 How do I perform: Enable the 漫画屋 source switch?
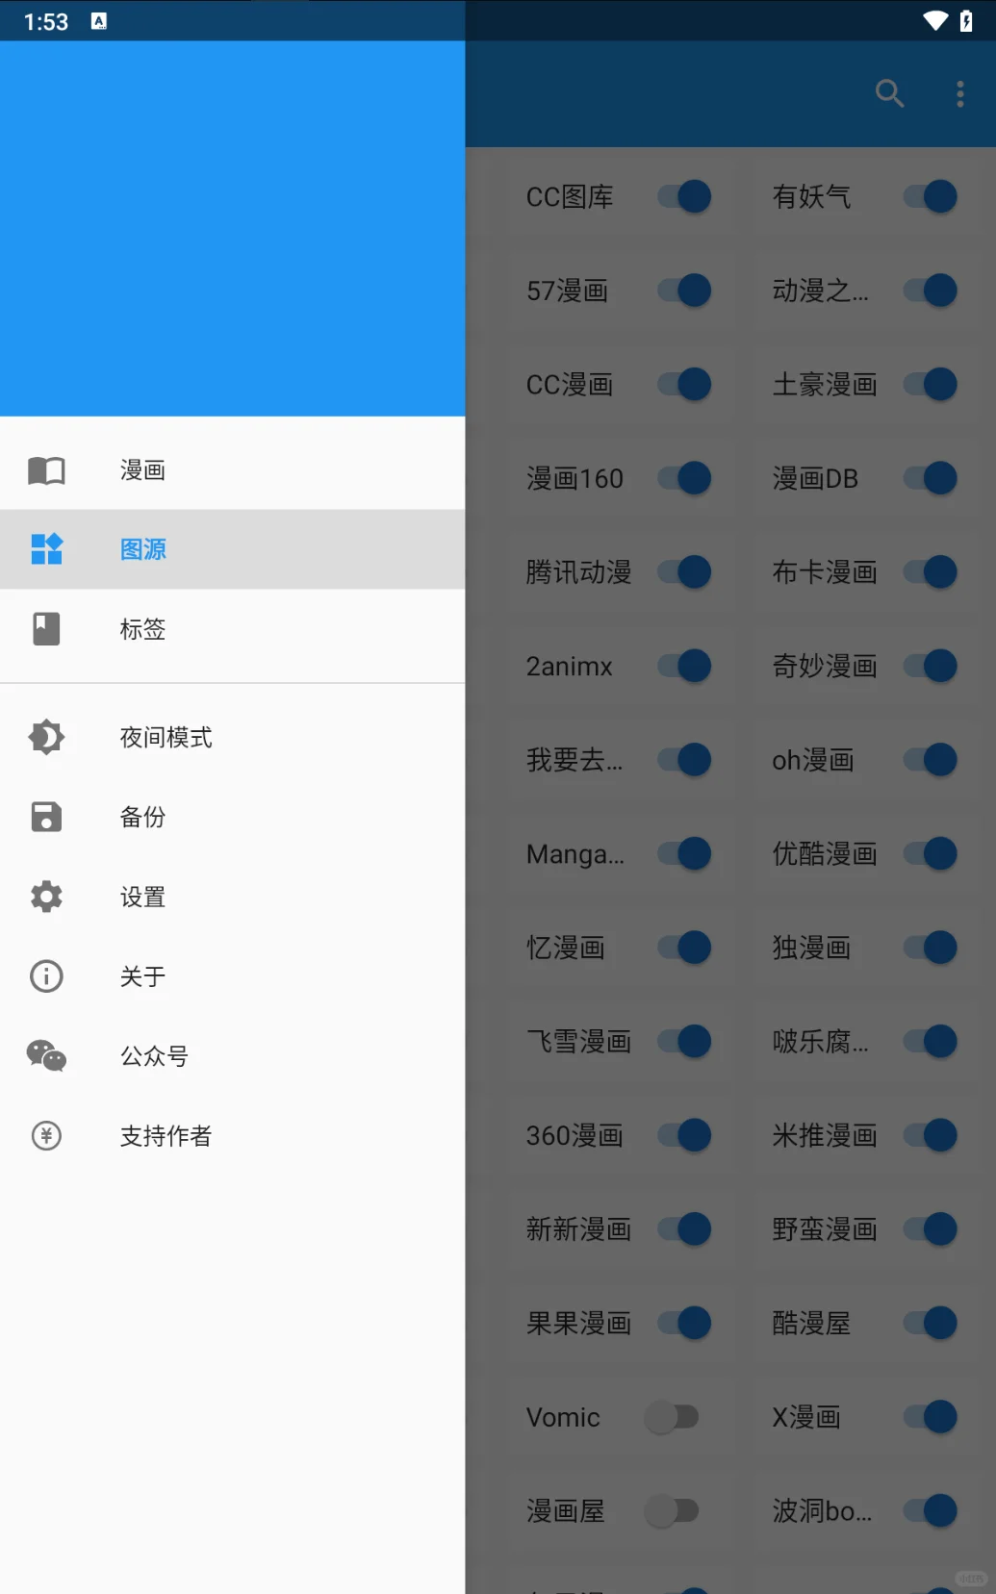pyautogui.click(x=672, y=1511)
